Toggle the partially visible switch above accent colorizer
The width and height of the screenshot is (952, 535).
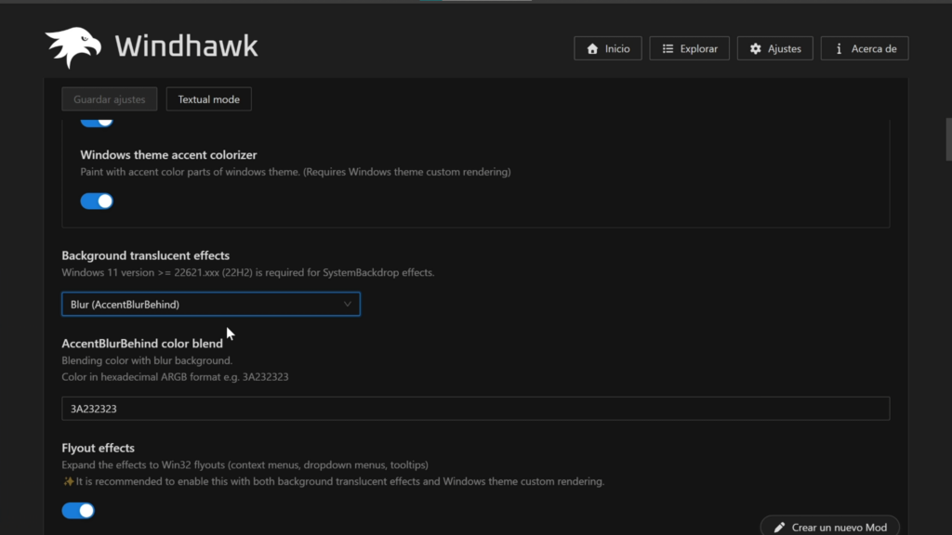point(97,123)
